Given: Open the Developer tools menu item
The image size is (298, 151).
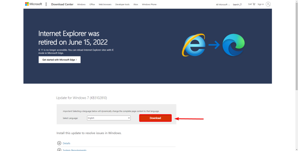Looking at the screenshot, I should (122, 4).
